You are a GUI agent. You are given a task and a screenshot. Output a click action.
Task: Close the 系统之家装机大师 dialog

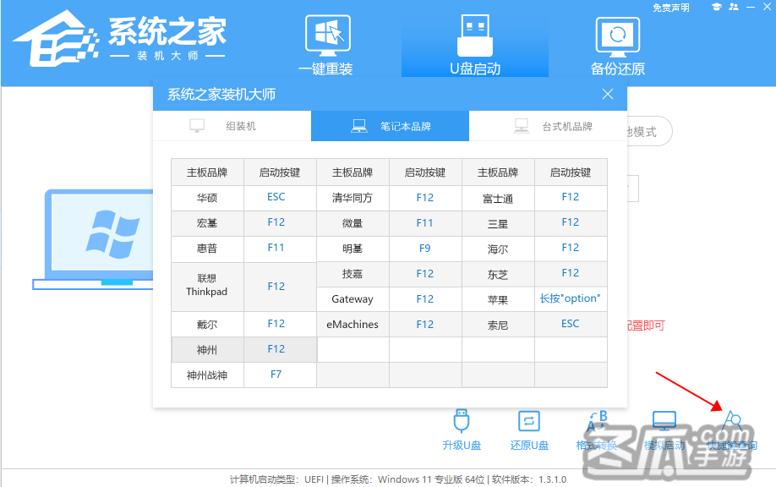[608, 94]
